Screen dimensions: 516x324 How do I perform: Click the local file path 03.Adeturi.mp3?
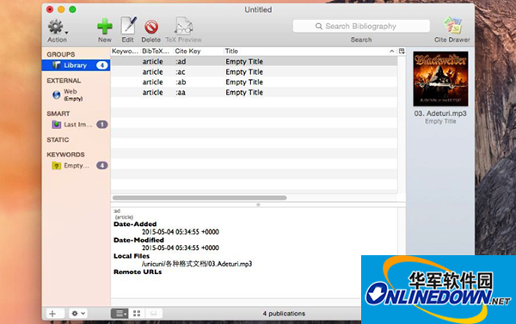coord(197,264)
